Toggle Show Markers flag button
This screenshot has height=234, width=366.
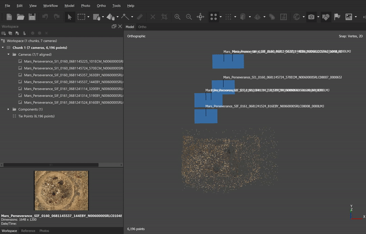point(337,17)
